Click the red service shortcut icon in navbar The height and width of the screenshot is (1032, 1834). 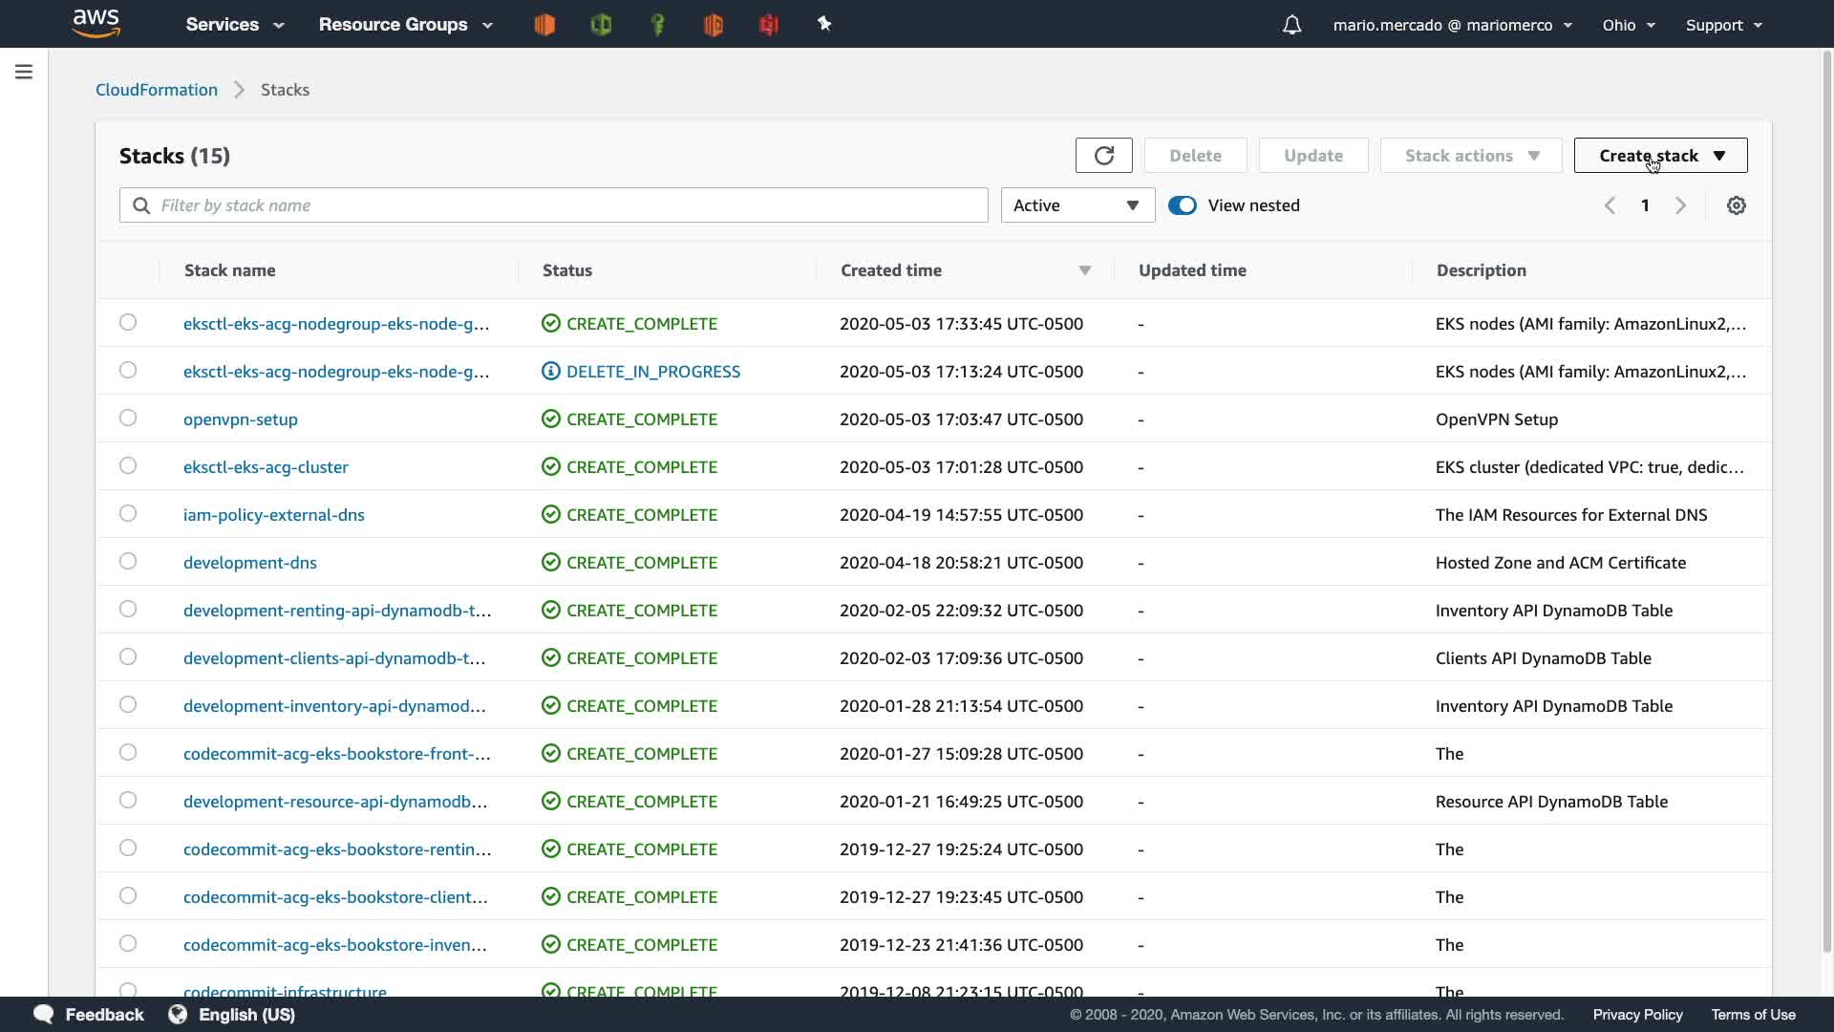tap(769, 25)
